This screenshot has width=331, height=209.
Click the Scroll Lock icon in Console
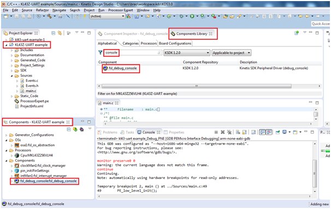pos(245,132)
